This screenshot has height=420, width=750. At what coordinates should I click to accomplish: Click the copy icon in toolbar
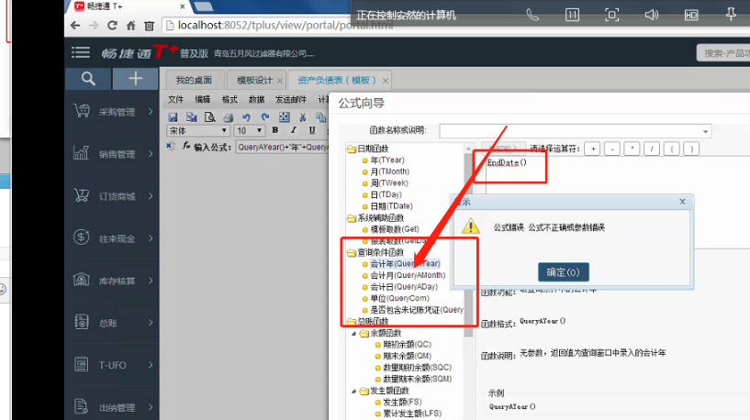tap(320, 117)
